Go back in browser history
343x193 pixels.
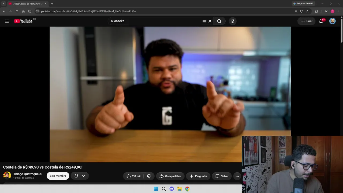[x=4, y=11]
